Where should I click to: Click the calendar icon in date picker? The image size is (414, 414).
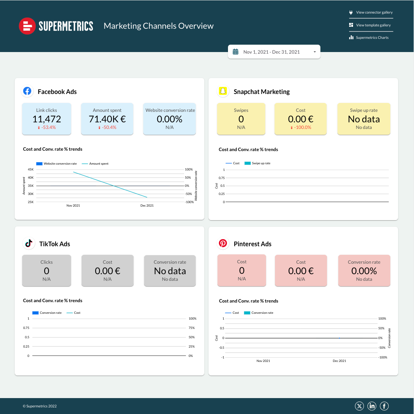tap(235, 52)
